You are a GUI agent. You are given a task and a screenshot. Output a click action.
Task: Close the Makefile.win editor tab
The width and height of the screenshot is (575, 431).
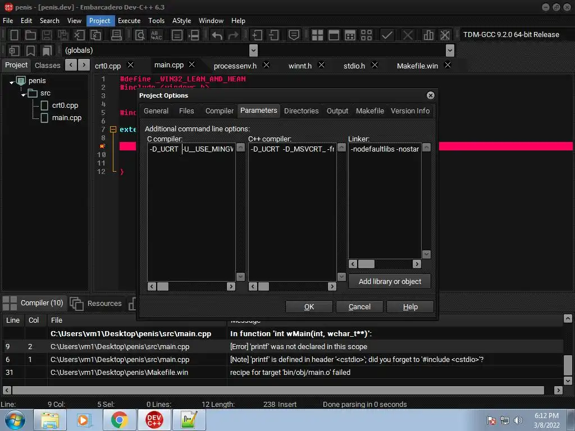448,65
